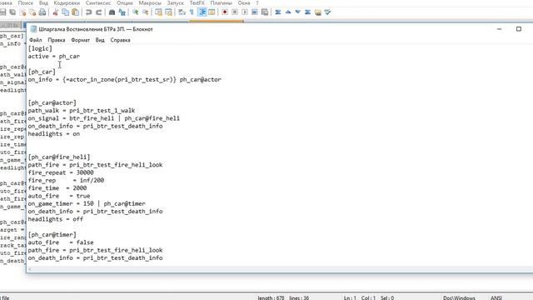Open the Опции menu in Notepad++
This screenshot has height=300, width=533.
pos(125,2)
